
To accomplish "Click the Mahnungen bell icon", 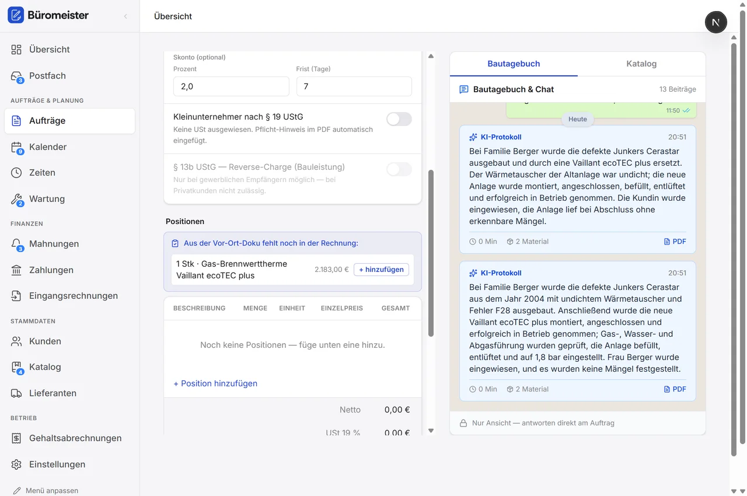I will point(16,244).
